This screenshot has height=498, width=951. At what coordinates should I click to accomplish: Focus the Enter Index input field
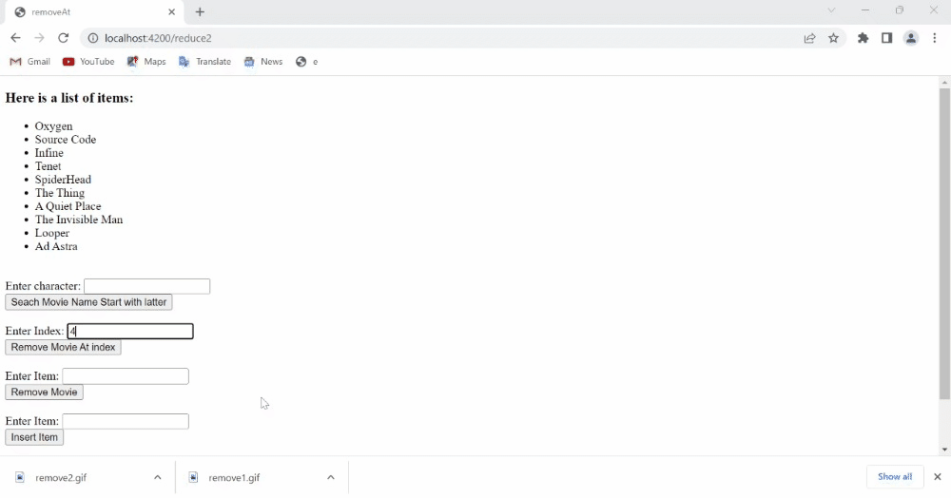coord(130,331)
